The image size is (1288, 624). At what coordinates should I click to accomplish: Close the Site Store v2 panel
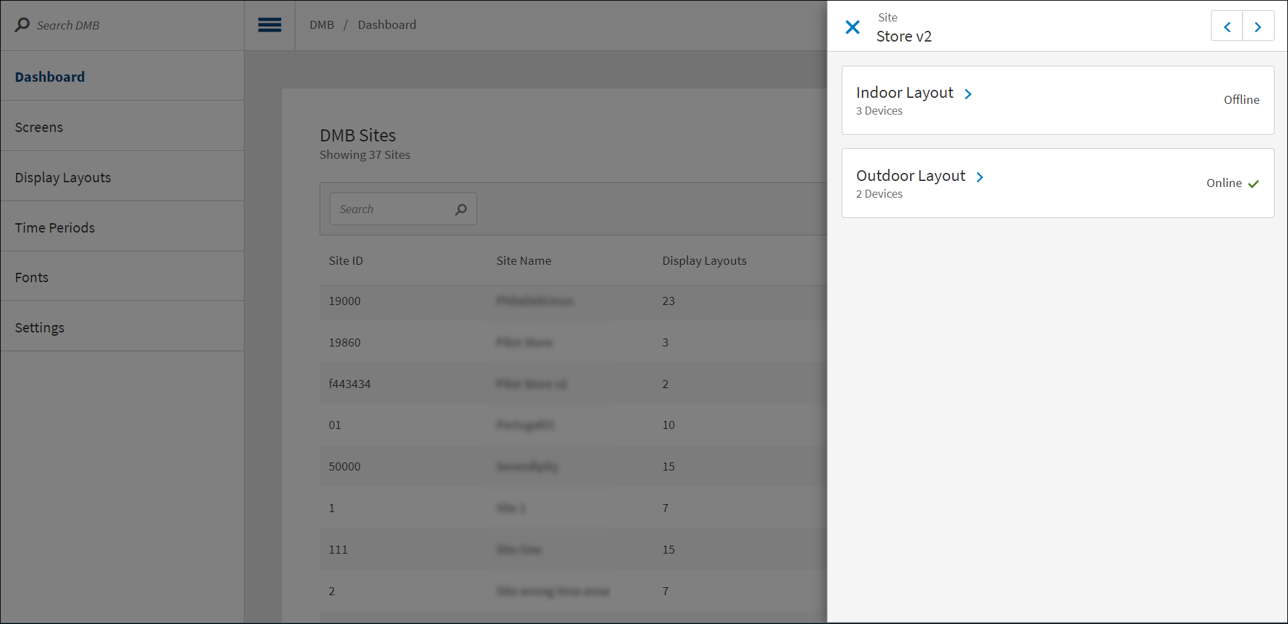(852, 27)
